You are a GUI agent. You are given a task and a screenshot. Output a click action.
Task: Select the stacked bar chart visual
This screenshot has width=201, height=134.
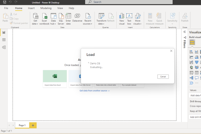click(x=191, y=52)
